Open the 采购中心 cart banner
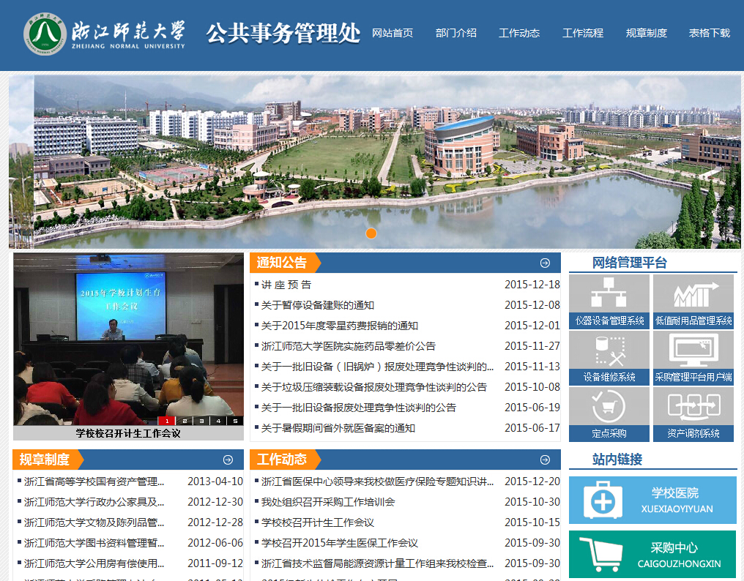Viewport: 744px width, 581px height. 652,555
